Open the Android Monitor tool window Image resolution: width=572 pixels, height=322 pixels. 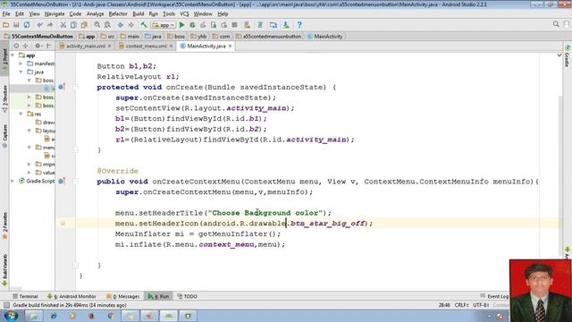(x=71, y=296)
